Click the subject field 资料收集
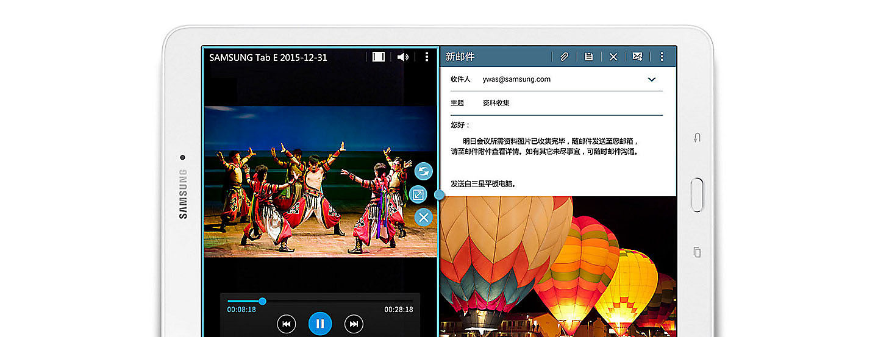This screenshot has height=337, width=878. (496, 103)
